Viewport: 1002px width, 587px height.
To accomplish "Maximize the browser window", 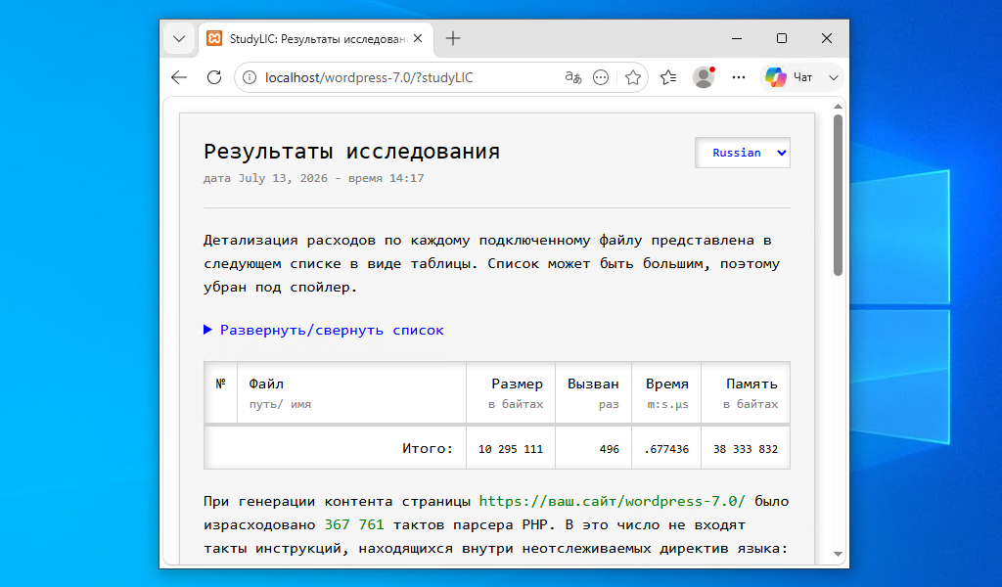I will coord(782,39).
